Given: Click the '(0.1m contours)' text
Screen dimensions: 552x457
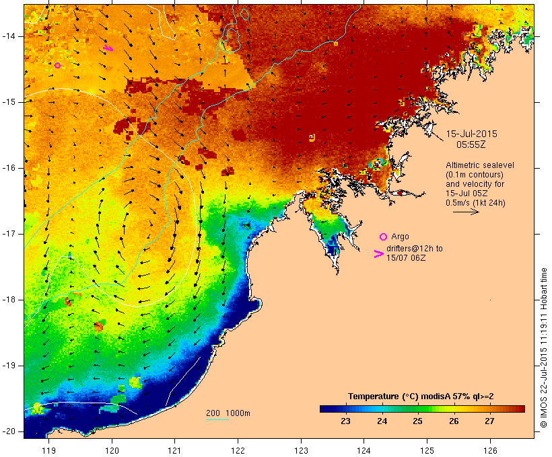Looking at the screenshot, I should pos(474,175).
